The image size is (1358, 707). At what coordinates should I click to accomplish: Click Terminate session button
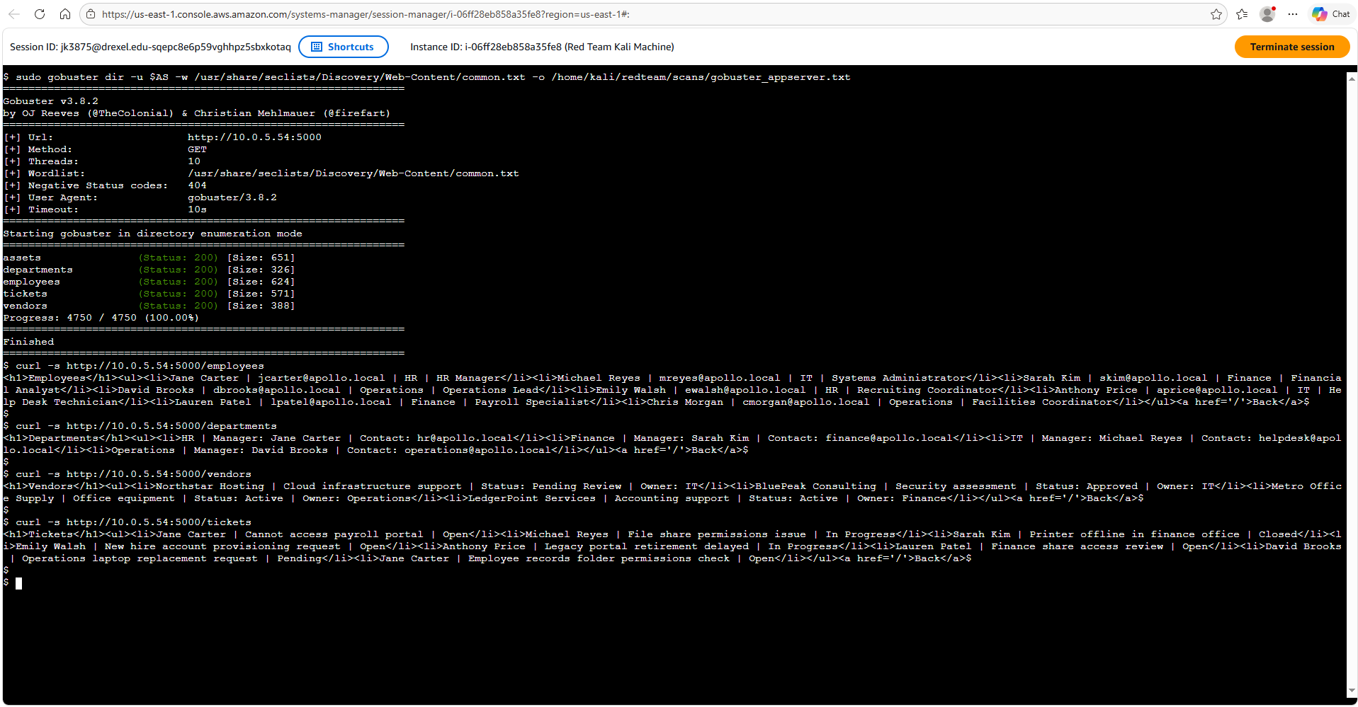(1292, 47)
